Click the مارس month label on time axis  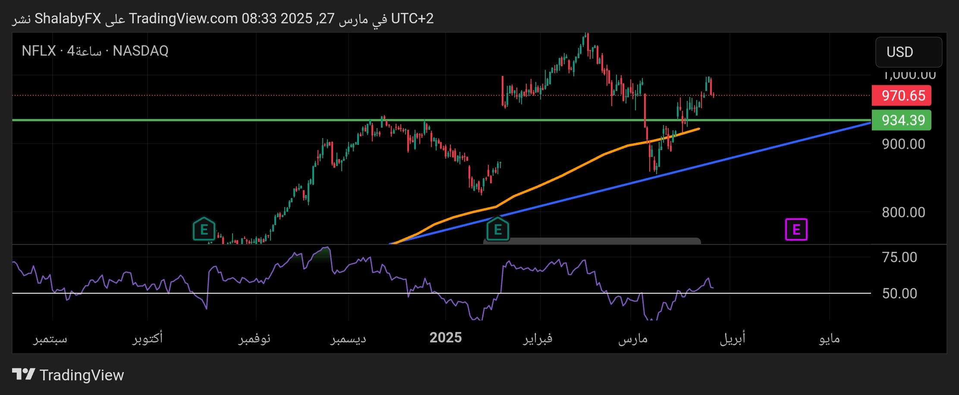633,339
